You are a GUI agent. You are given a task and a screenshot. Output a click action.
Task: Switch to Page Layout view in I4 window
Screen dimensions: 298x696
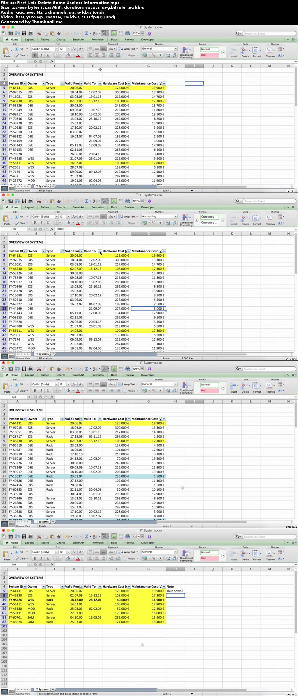pyautogui.click(x=11, y=189)
